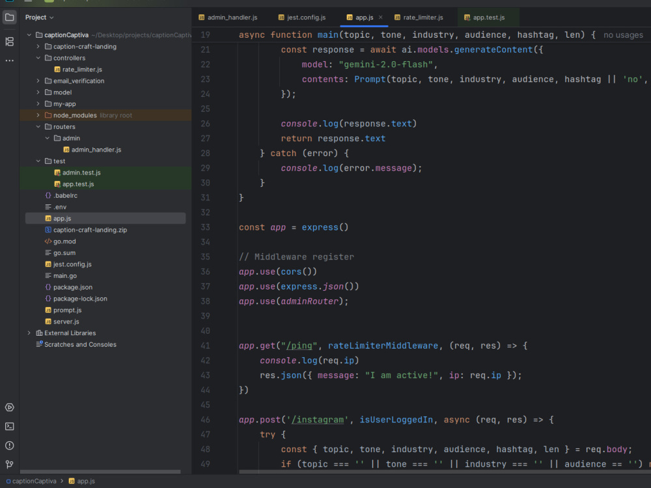Open the Problems tool window icon

pyautogui.click(x=9, y=446)
